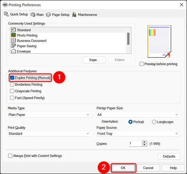Click the Defaults button
This screenshot has width=187, height=174.
(169, 156)
